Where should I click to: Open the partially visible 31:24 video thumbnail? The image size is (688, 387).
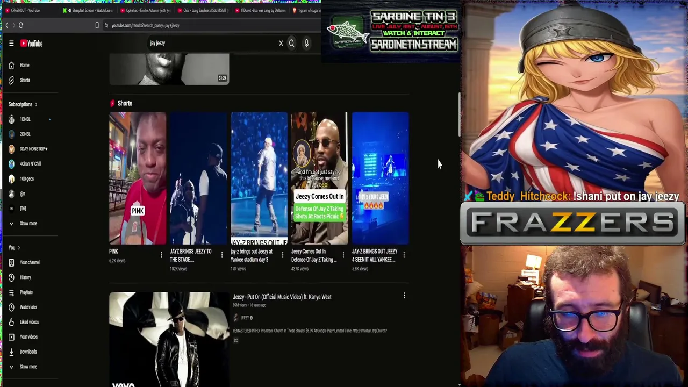click(x=169, y=69)
